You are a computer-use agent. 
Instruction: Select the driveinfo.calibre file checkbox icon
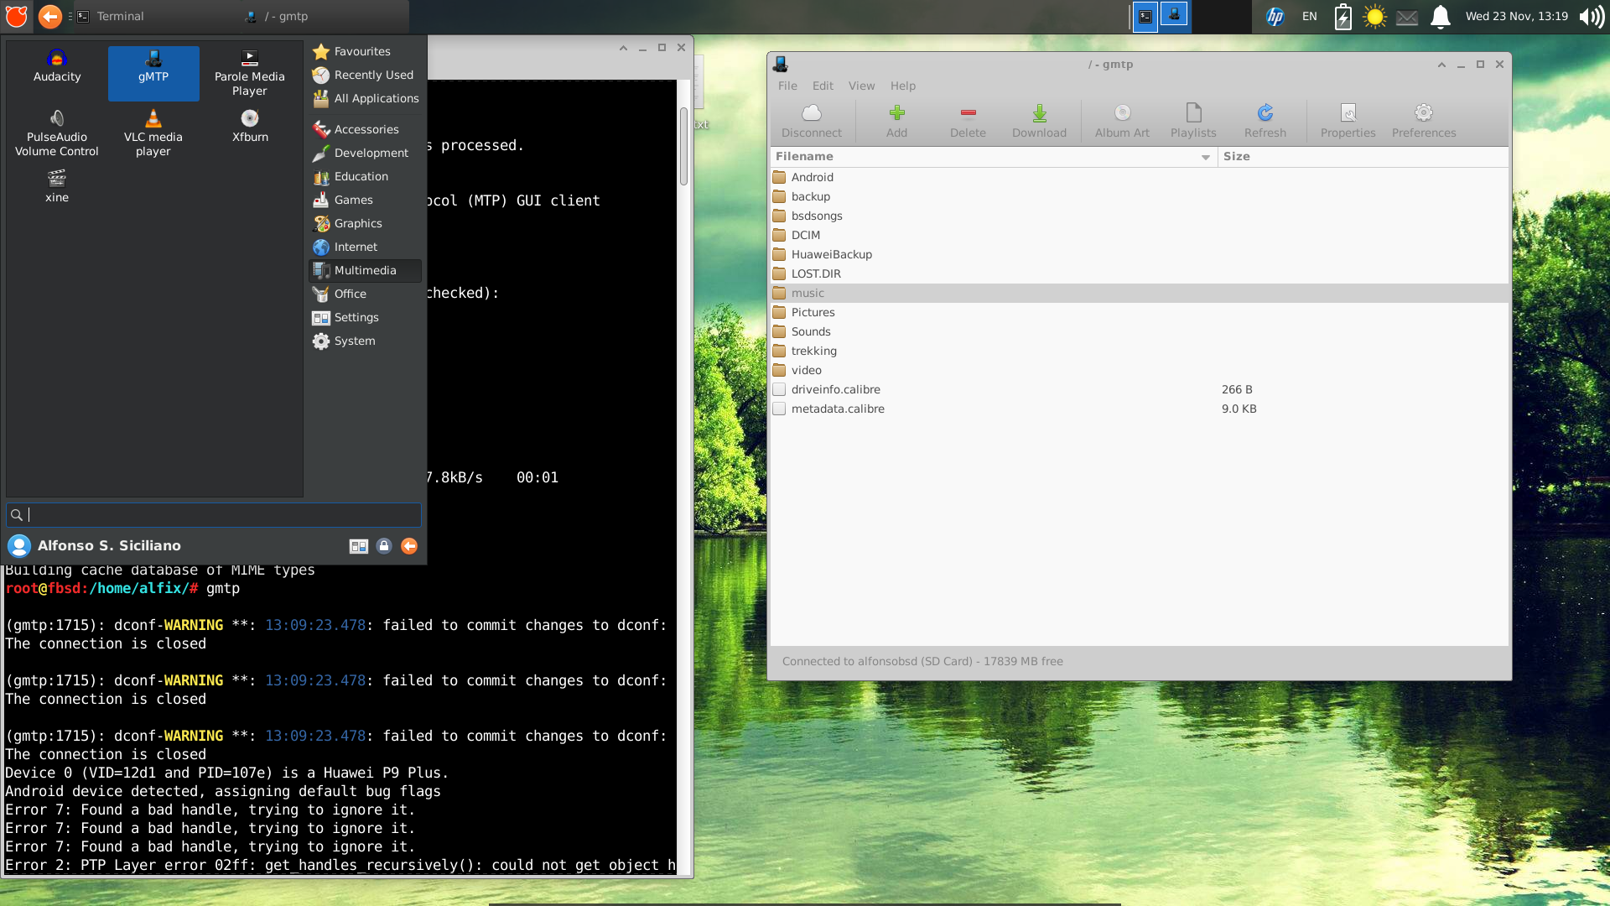[779, 389]
